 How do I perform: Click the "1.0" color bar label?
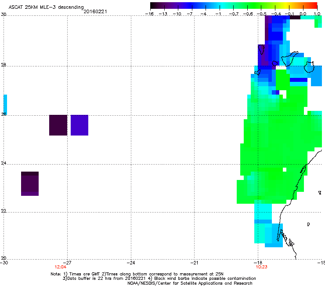(x=317, y=14)
